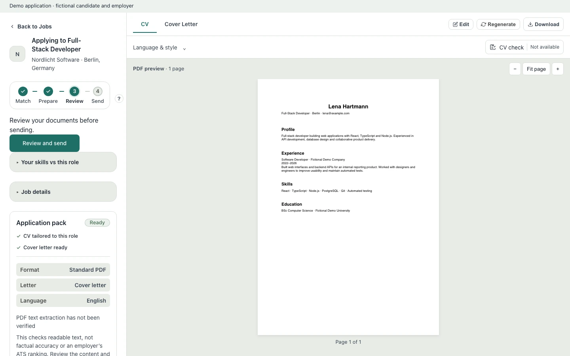Download the CV as PDF
The width and height of the screenshot is (570, 356).
tap(543, 24)
